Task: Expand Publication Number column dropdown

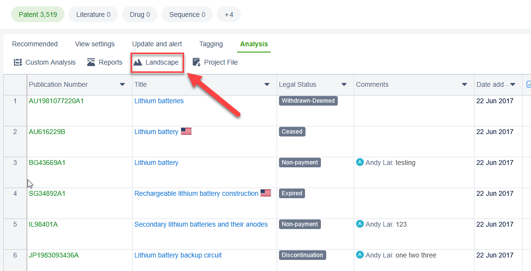Action: pyautogui.click(x=122, y=84)
